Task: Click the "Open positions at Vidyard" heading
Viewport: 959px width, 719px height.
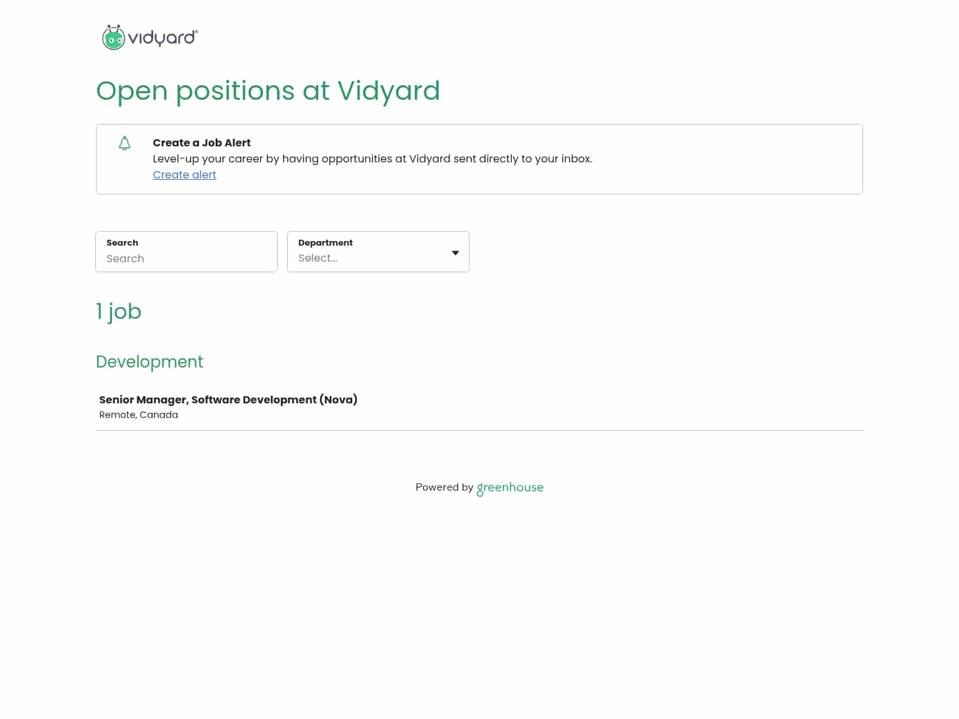Action: (x=268, y=91)
